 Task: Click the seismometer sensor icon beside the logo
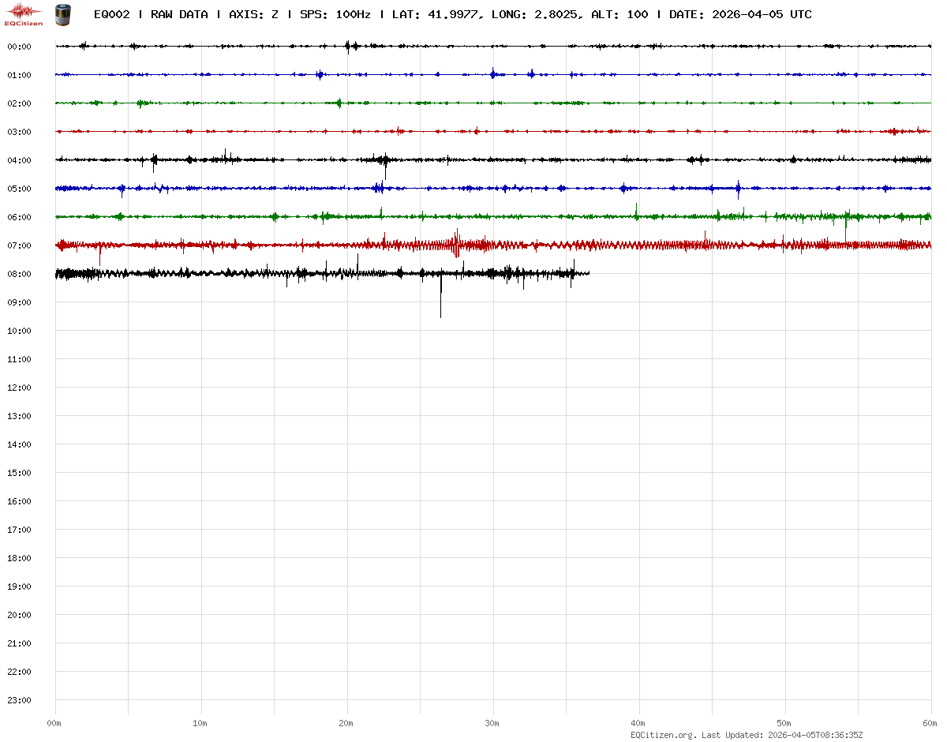coord(62,13)
